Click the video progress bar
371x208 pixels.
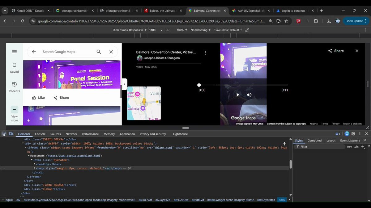coord(243,85)
